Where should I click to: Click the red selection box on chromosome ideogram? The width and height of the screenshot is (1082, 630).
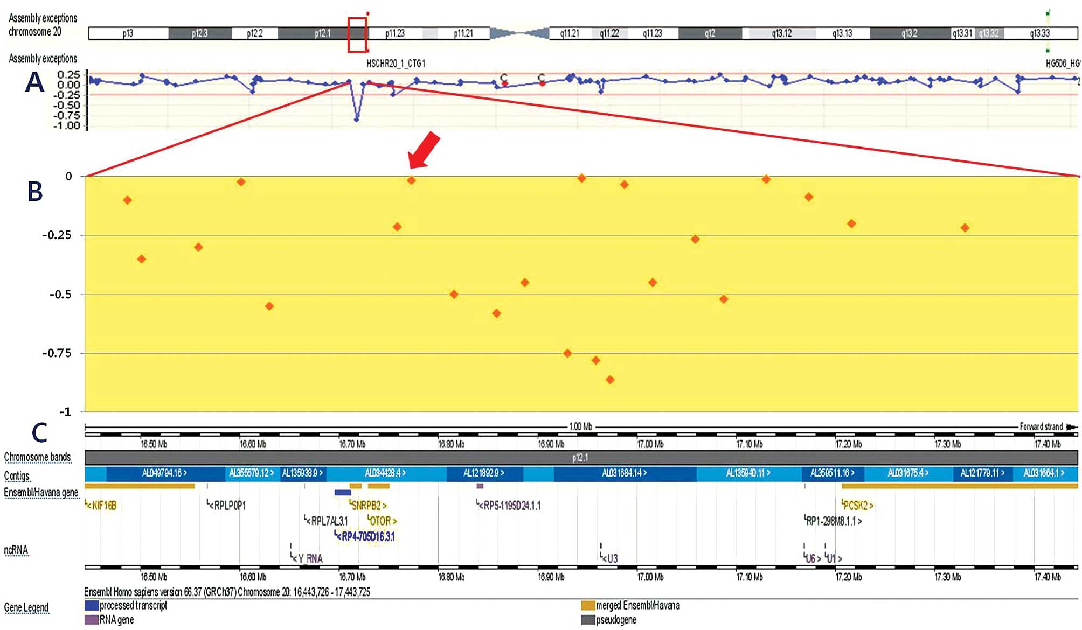tap(357, 35)
